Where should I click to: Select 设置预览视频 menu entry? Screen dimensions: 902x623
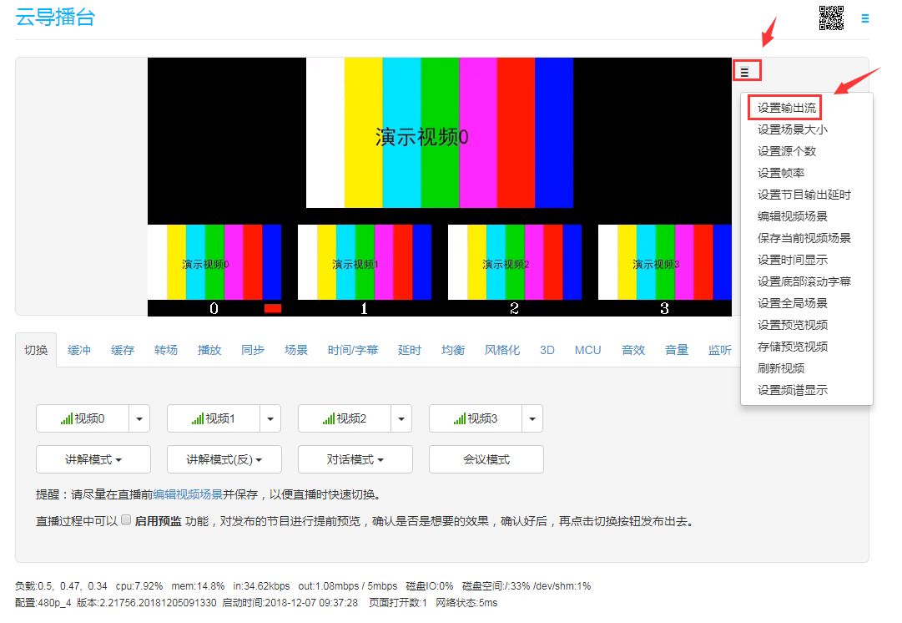(792, 325)
